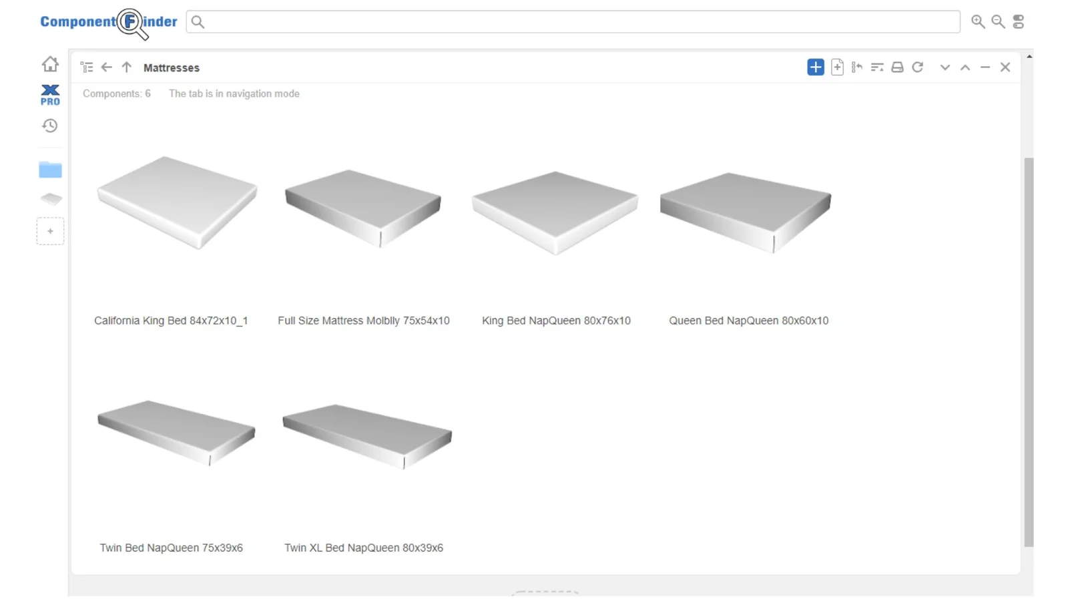This screenshot has height=601, width=1068.
Task: Select the Home icon in the sidebar
Action: pos(50,63)
